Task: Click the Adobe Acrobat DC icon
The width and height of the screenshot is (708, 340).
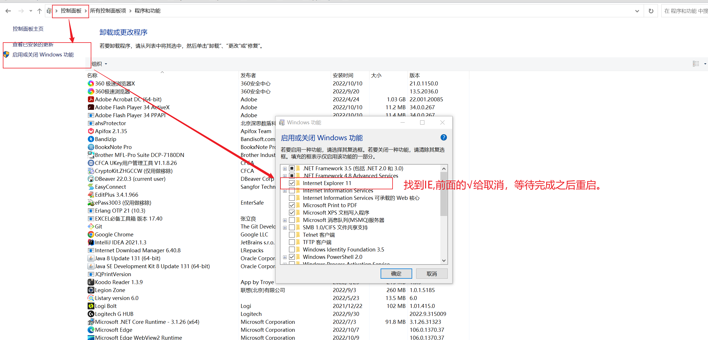Action: pos(91,99)
